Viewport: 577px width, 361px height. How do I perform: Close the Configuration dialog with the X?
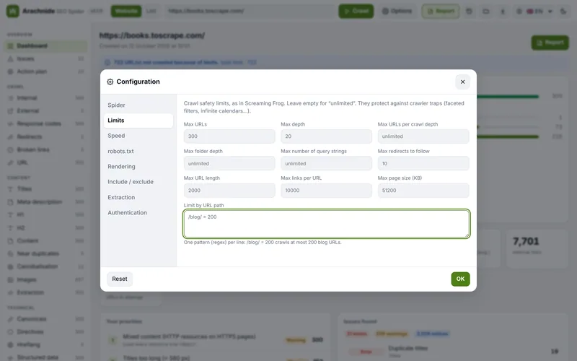click(462, 82)
